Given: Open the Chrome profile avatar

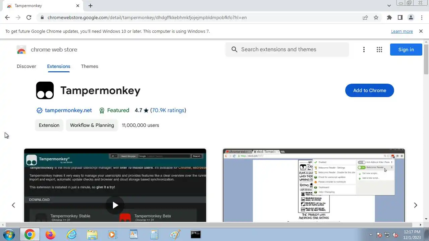Looking at the screenshot, I should [x=411, y=17].
